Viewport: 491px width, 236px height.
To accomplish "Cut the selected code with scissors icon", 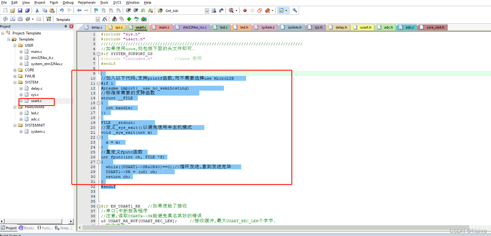I will tap(37, 10).
